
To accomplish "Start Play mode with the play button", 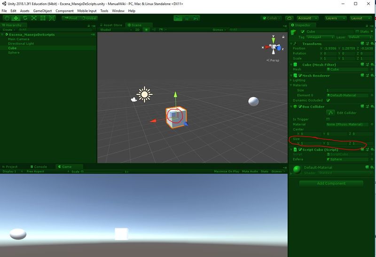I will (178, 18).
